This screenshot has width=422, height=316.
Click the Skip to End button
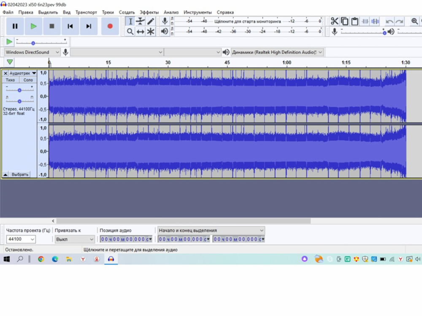tap(89, 26)
